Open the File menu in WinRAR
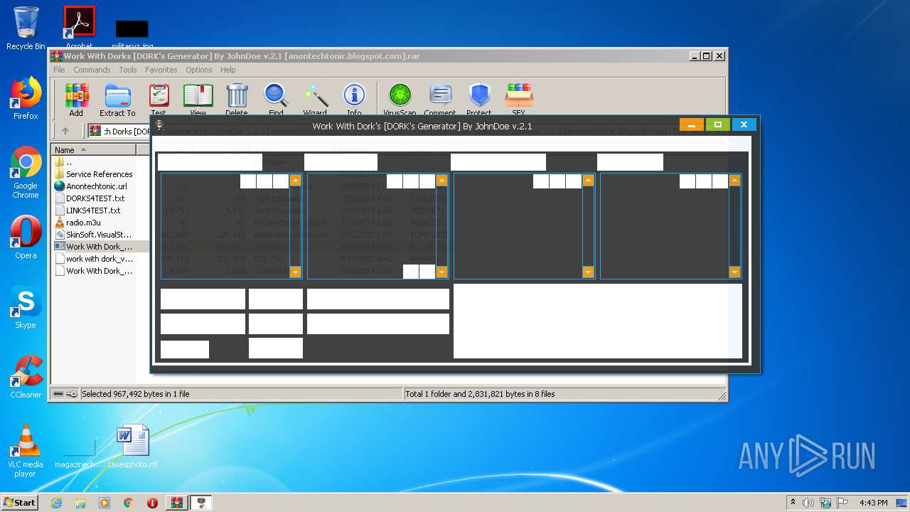The width and height of the screenshot is (910, 512). tap(59, 70)
